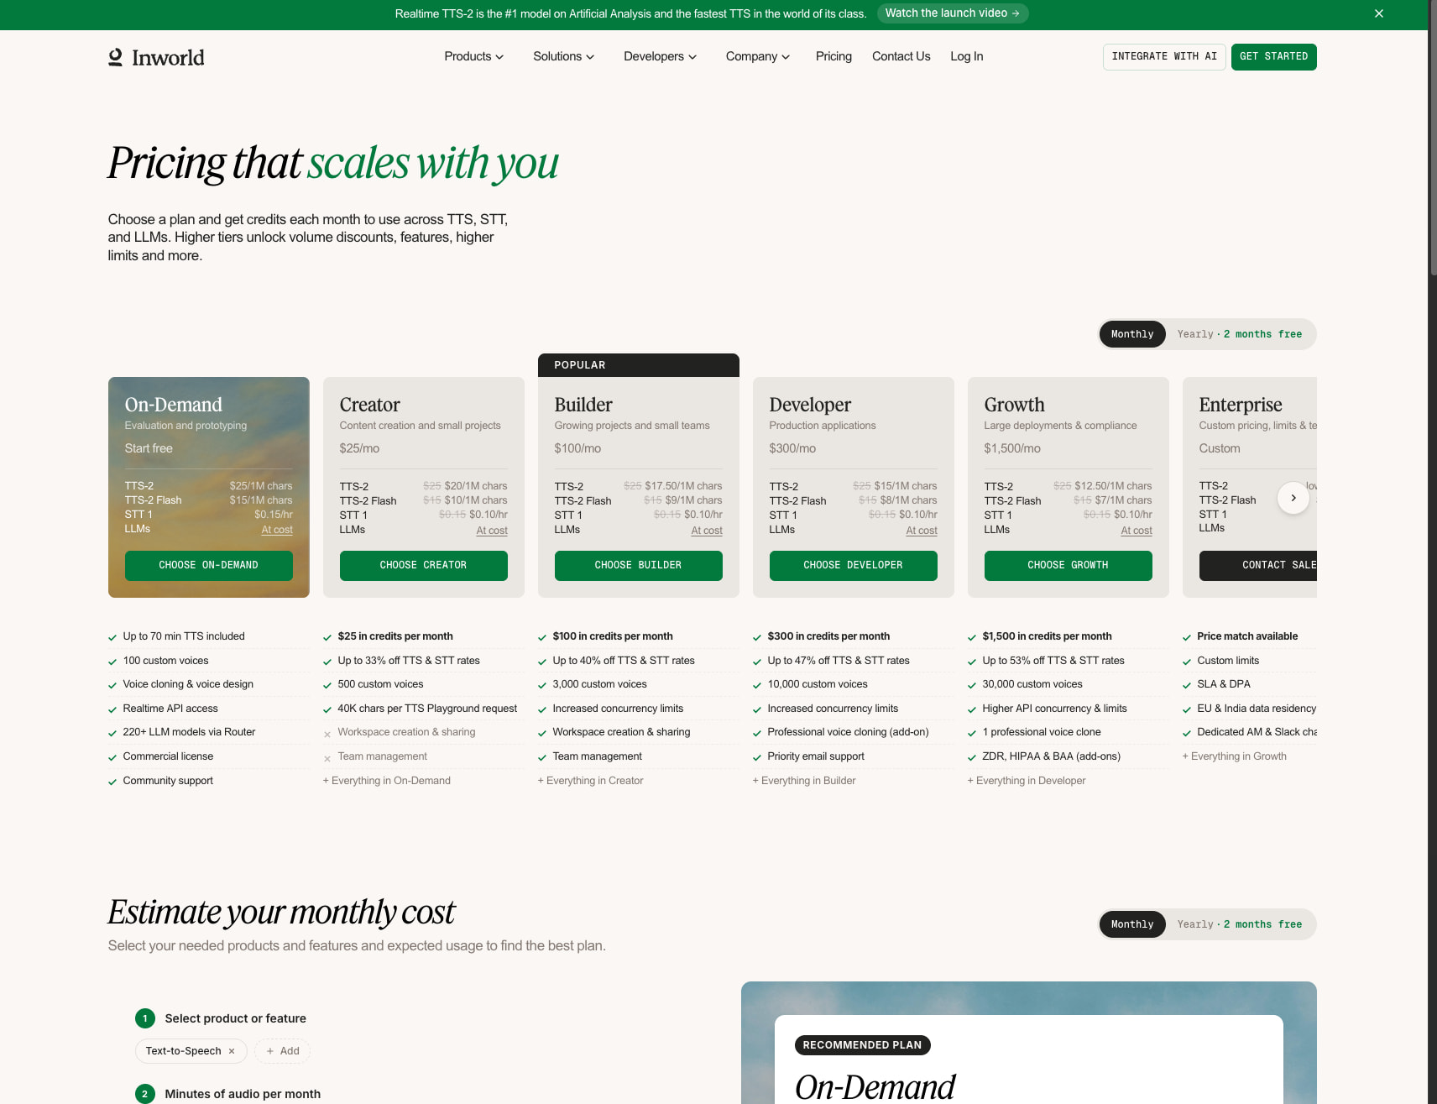1437x1104 pixels.
Task: Click the Enterprise plan title
Action: coord(1241,405)
